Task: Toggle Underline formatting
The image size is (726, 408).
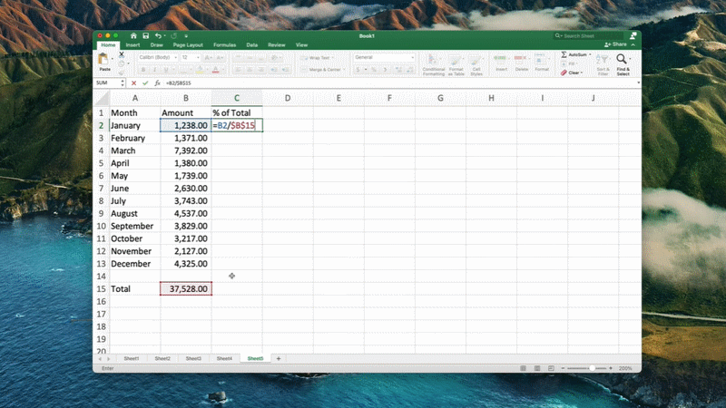Action: point(166,70)
